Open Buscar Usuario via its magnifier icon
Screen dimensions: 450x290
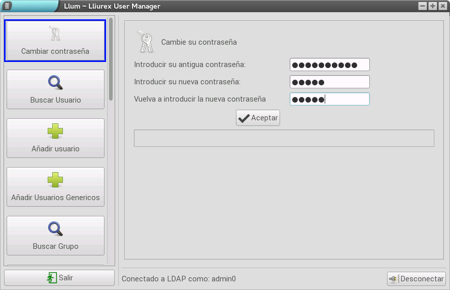point(55,82)
